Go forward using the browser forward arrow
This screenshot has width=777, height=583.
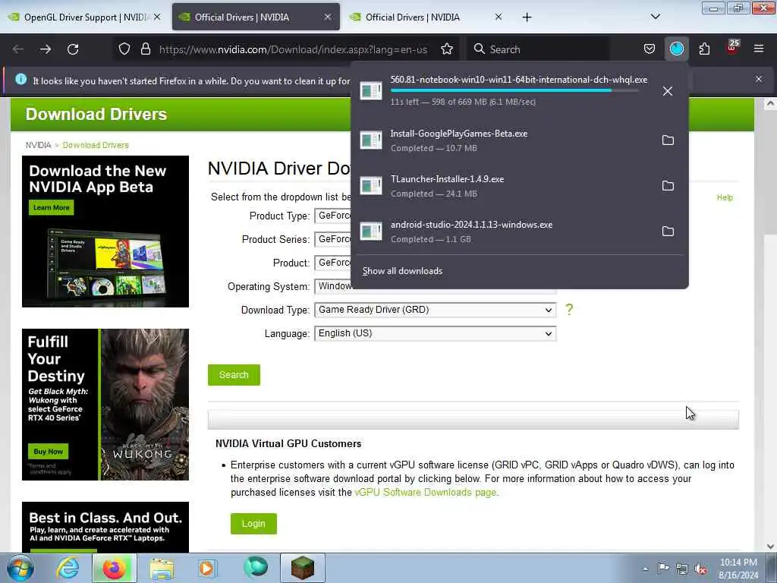pyautogui.click(x=46, y=49)
